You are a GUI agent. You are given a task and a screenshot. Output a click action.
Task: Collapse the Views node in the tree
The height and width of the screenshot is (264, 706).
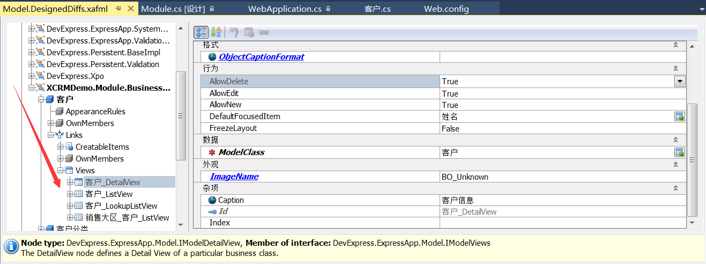point(60,171)
